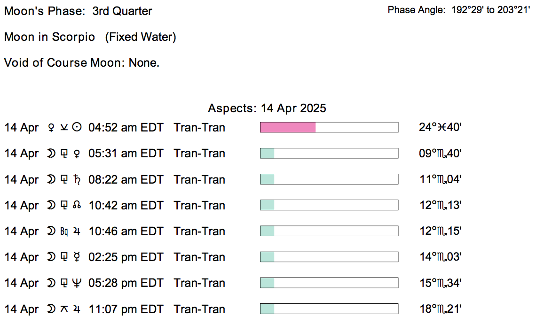Screen dimensions: 536x324
Task: Click the Sun glyph in the 04:52 am row
Action: (x=78, y=128)
